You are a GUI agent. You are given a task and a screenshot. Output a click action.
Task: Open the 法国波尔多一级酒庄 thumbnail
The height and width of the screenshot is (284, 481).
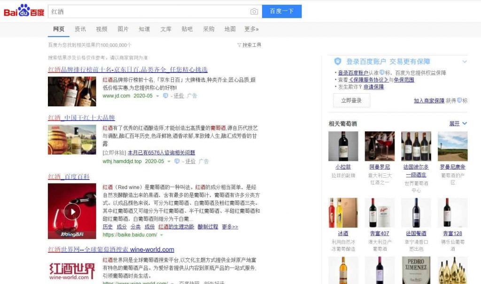416,146
